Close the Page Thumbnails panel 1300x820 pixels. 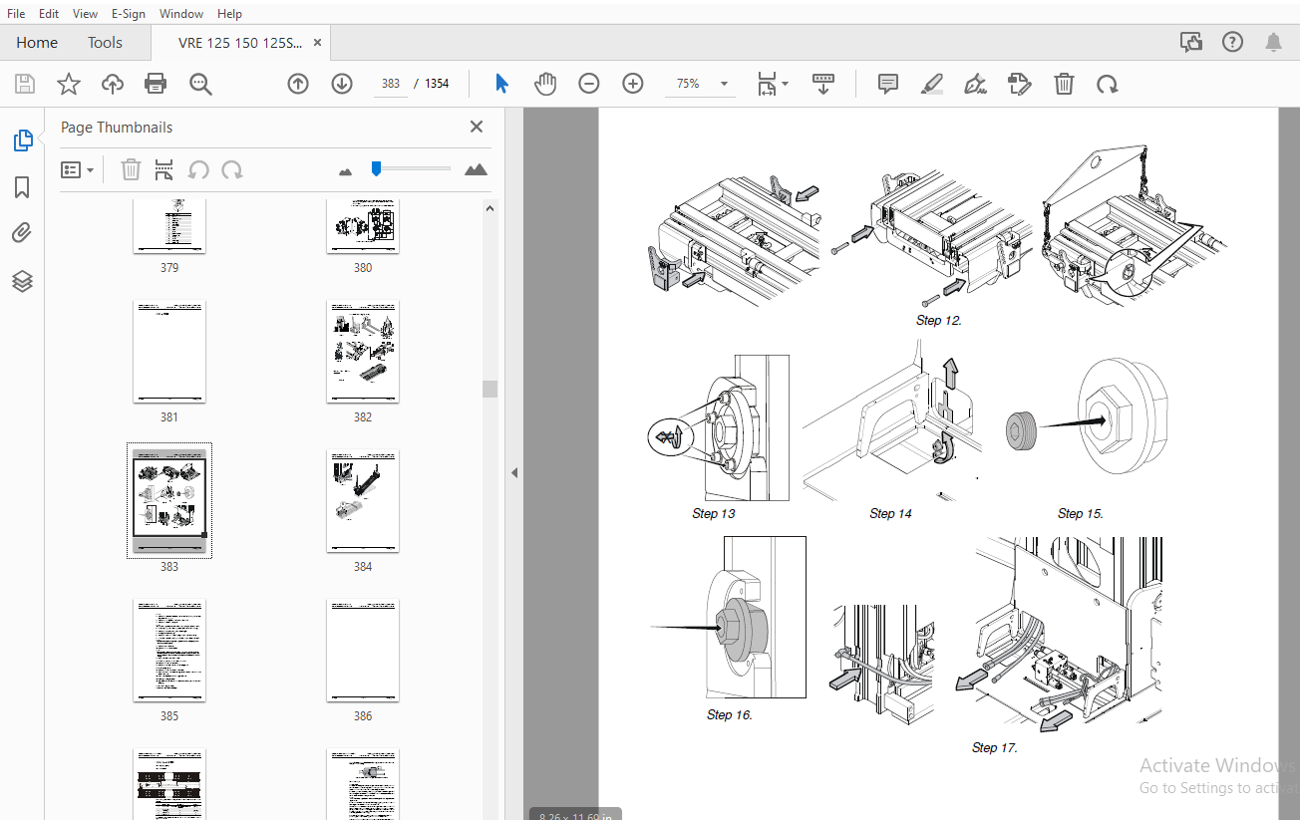coord(477,127)
